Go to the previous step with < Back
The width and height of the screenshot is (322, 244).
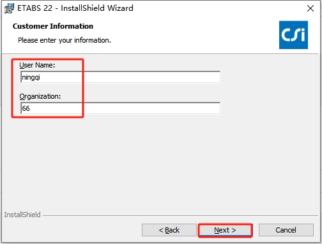169,230
